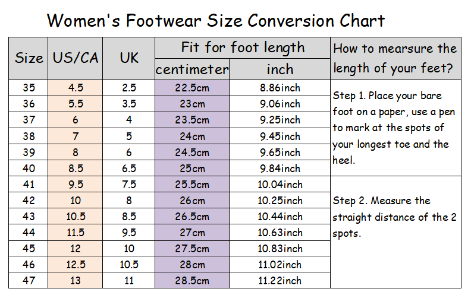Select the US/CA column header

(x=76, y=59)
